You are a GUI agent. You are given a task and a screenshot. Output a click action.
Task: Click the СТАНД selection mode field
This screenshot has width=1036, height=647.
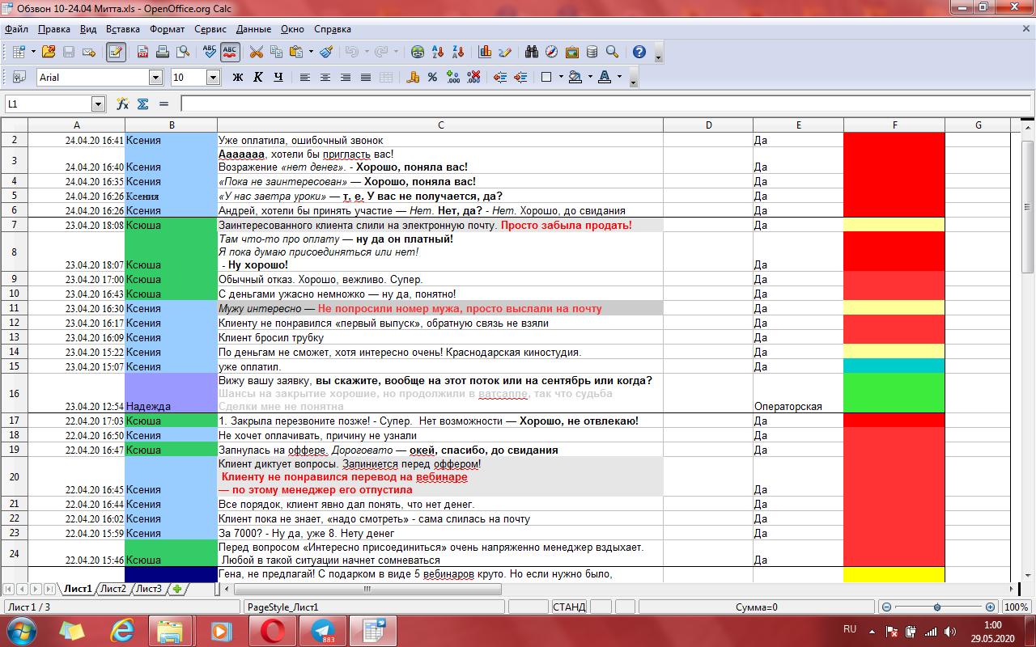point(569,607)
